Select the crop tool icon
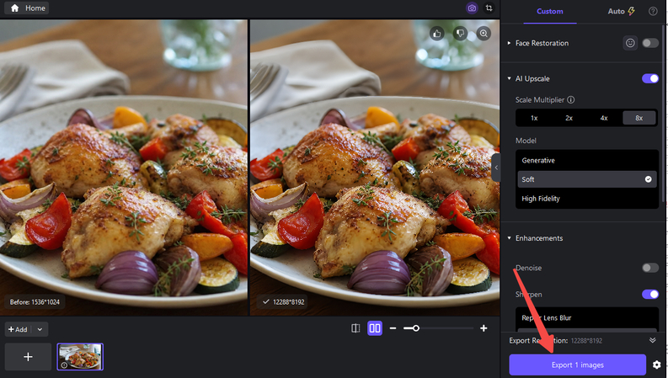The image size is (668, 378). [x=489, y=8]
